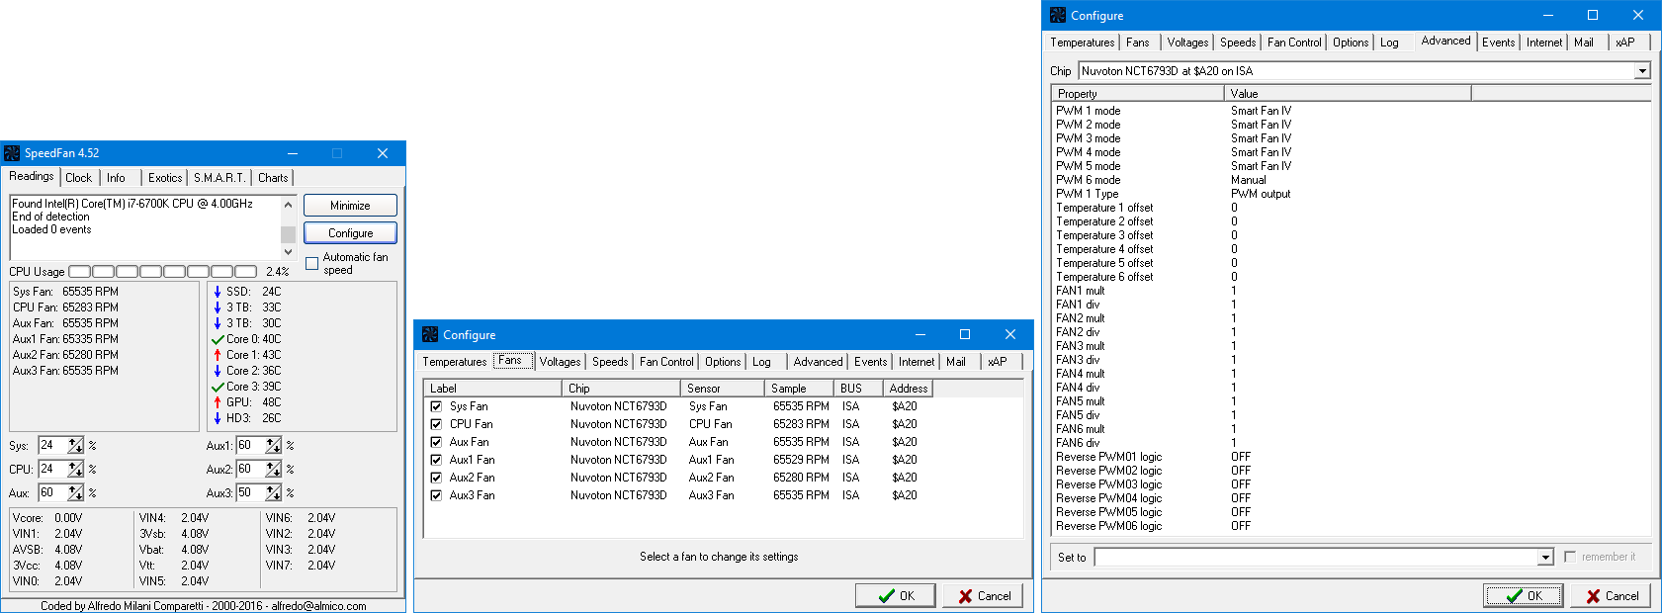Open the S.M.A.R.T. tab

pos(219,178)
